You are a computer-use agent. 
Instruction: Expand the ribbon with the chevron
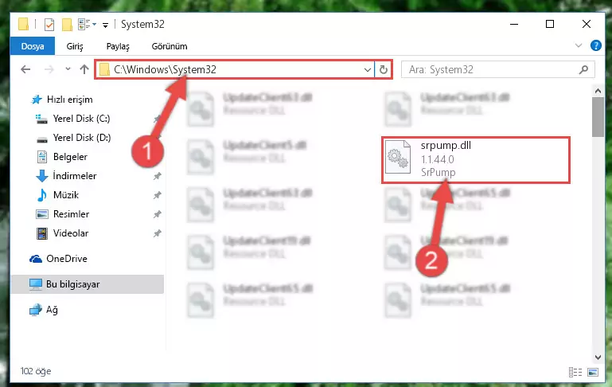click(579, 45)
